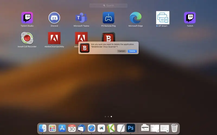Viewport: 217px width, 135px height.
Task: Go to second Launchpad page dot
Action: point(108,117)
